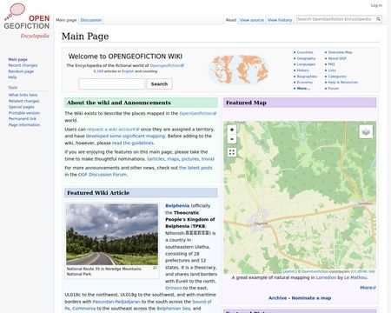Click the Nominate a map link
The width and height of the screenshot is (391, 313).
pos(311,298)
